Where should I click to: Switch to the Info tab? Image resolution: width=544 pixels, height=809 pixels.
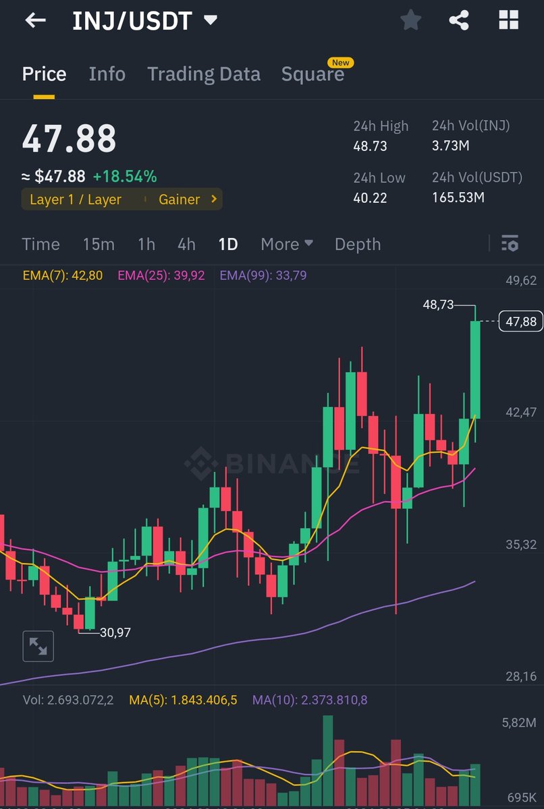(x=107, y=73)
